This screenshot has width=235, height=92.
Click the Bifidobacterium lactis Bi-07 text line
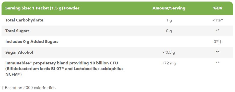click(x=64, y=69)
